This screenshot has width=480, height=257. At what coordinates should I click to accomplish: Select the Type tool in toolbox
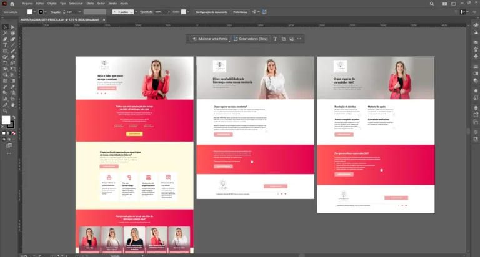click(5, 45)
